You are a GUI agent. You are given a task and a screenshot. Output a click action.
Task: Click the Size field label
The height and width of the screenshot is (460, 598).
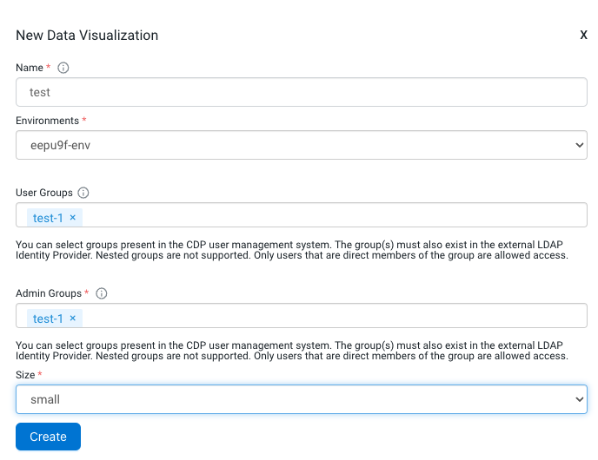tap(25, 374)
